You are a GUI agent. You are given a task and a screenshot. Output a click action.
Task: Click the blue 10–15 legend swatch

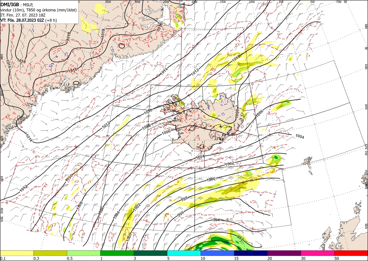pos(217,253)
